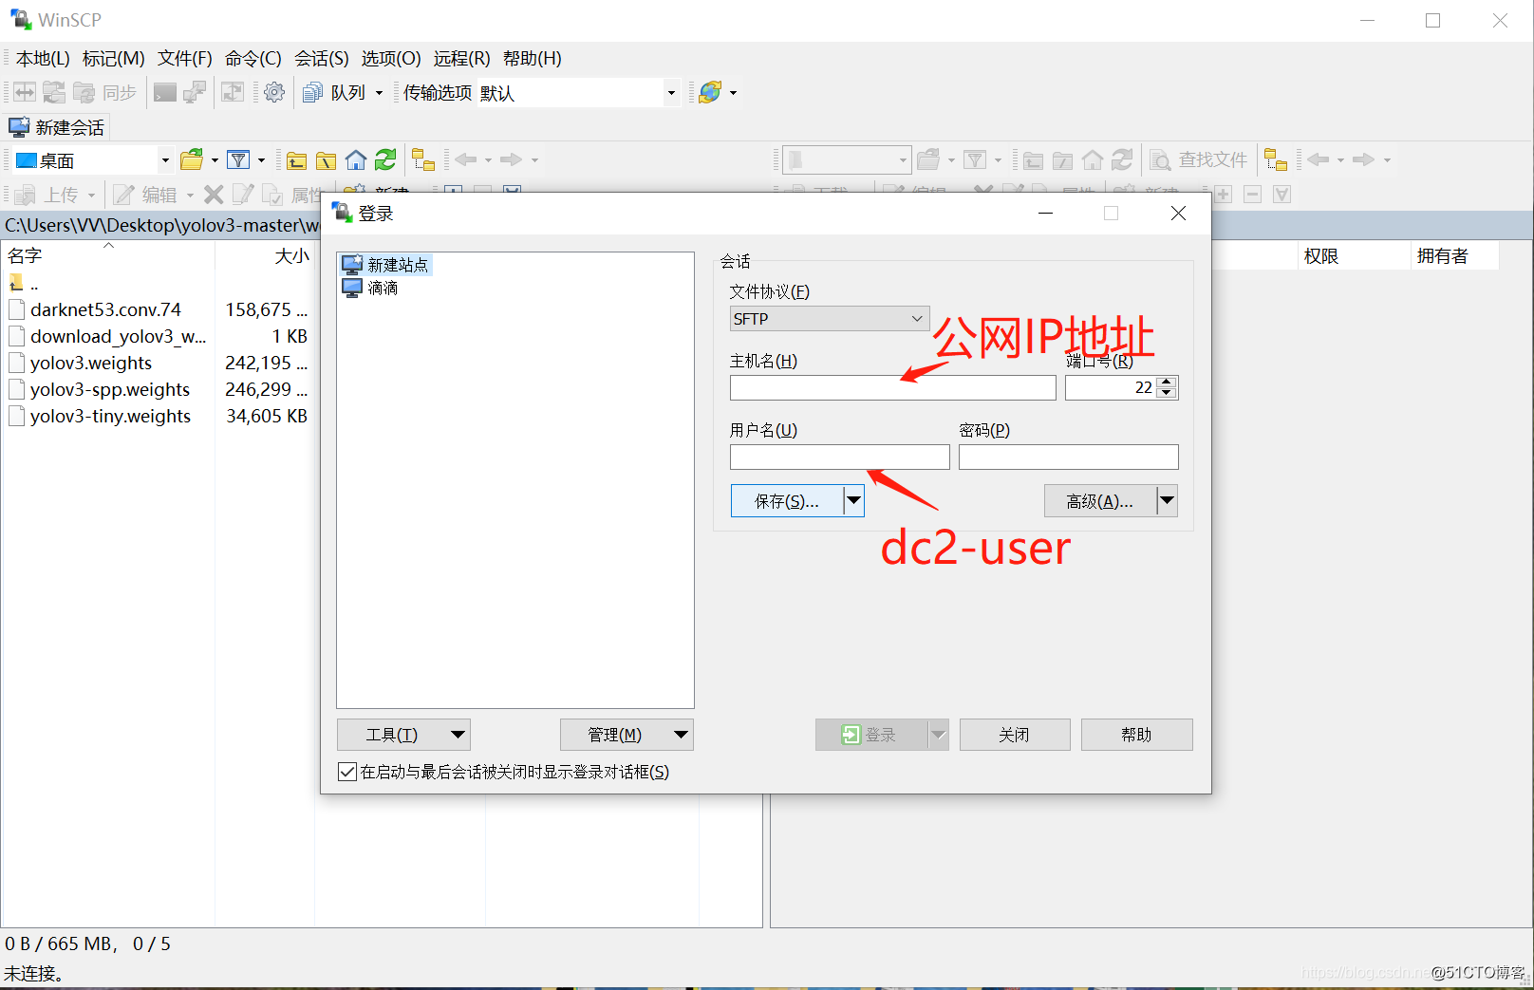Click the remote back arrow icon
Viewport: 1534px width, 990px height.
click(x=1318, y=159)
